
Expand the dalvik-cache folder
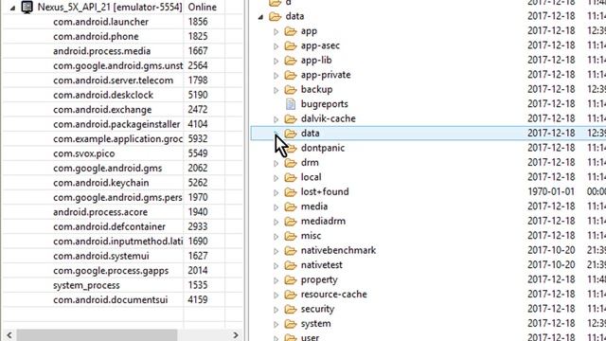(x=276, y=119)
